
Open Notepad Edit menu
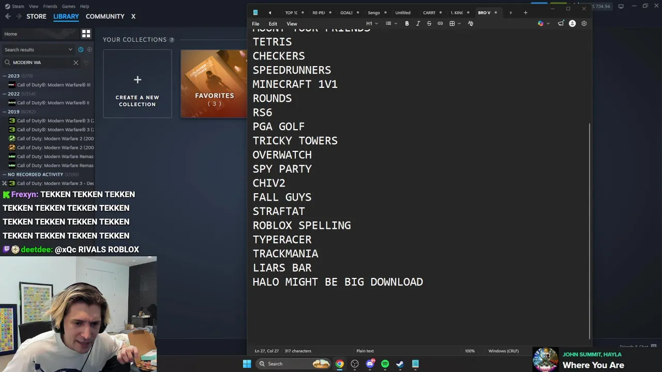273,24
